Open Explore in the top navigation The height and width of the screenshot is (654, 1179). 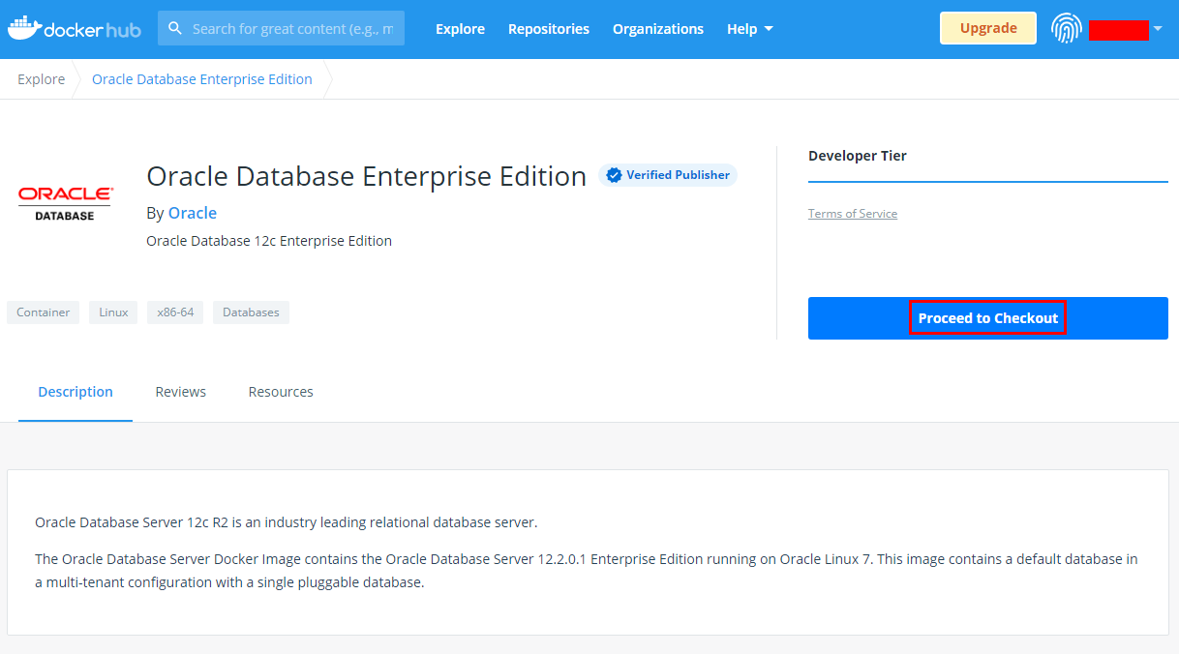pos(460,29)
